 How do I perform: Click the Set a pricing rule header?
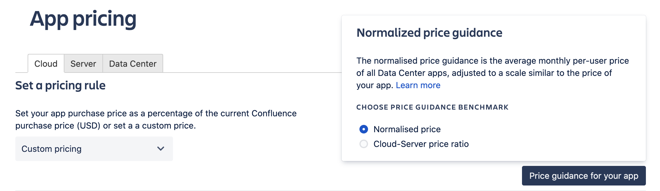pyautogui.click(x=60, y=85)
